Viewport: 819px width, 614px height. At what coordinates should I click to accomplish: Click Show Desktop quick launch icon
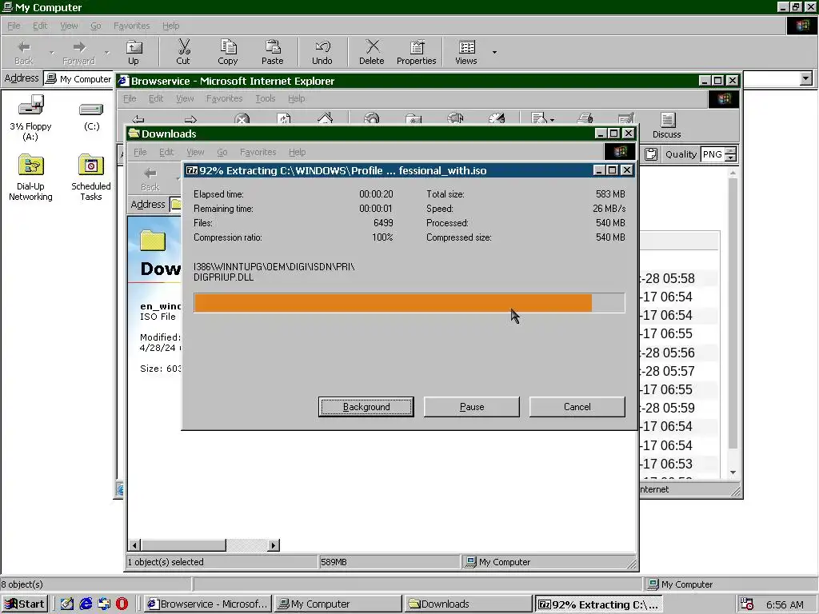[x=67, y=604]
